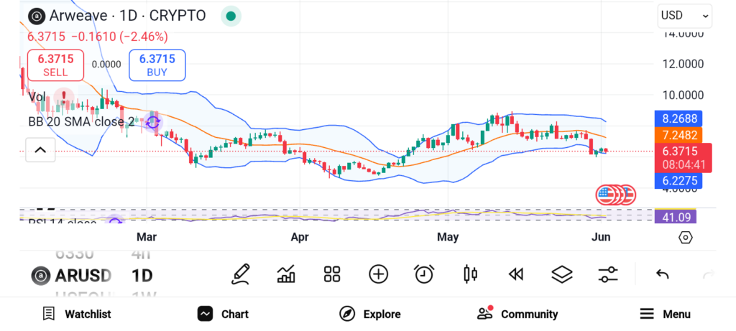Open the drawing tools pencil icon
Screen dimensions: 736x331
pos(240,274)
